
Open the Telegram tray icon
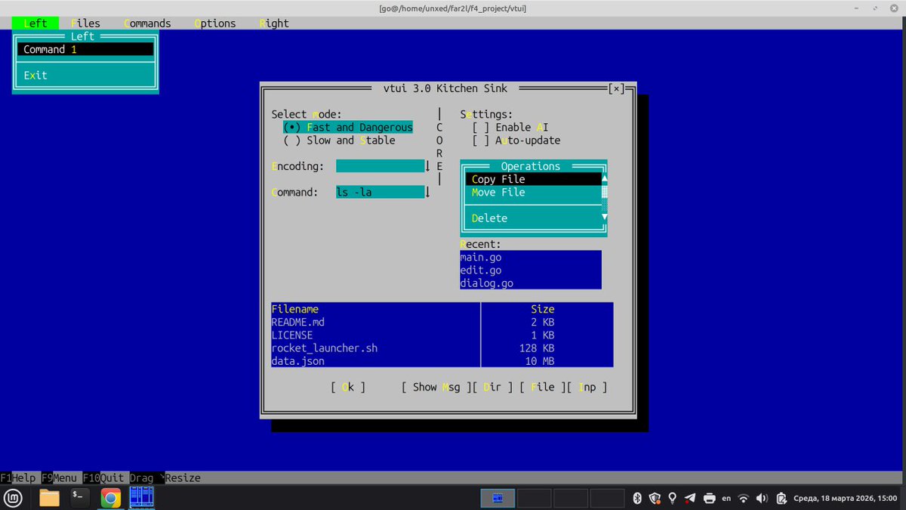[x=690, y=498]
